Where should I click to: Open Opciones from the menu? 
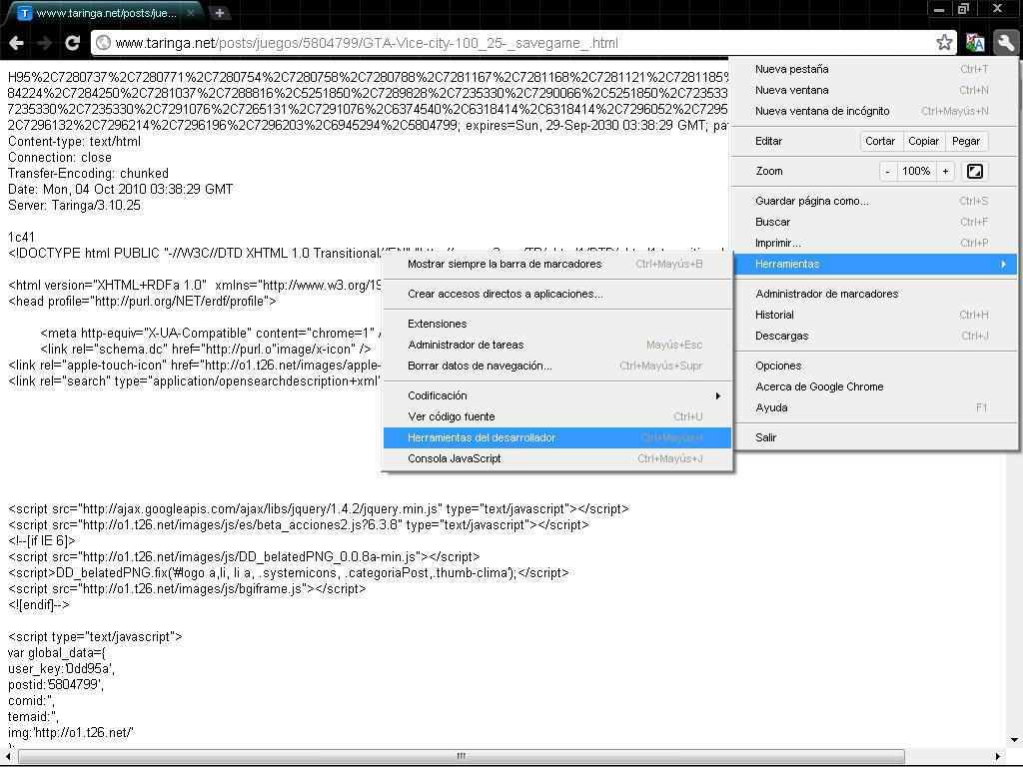coord(873,366)
